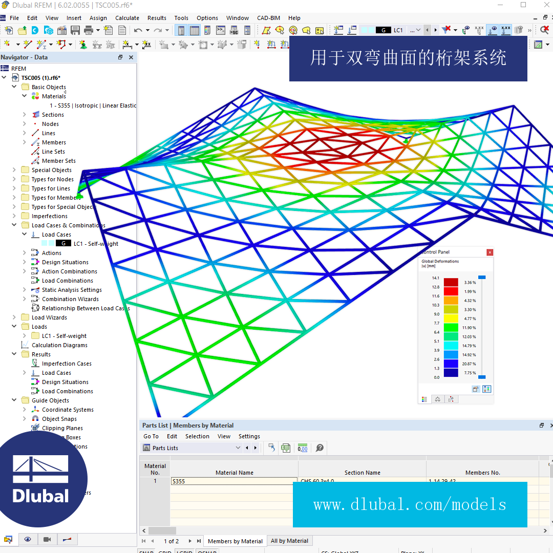Open the balance-scale factors tab in Control Panel
553x553 pixels.
coord(438,399)
